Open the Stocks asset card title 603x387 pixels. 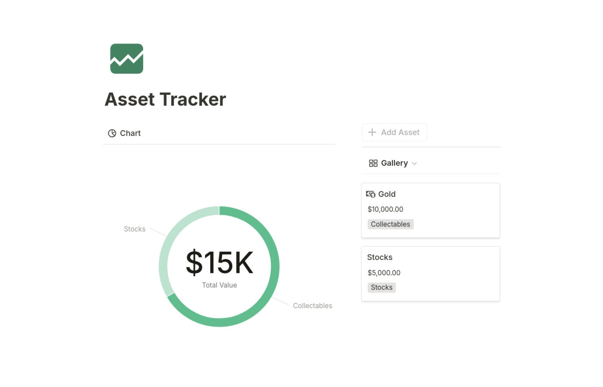[380, 257]
